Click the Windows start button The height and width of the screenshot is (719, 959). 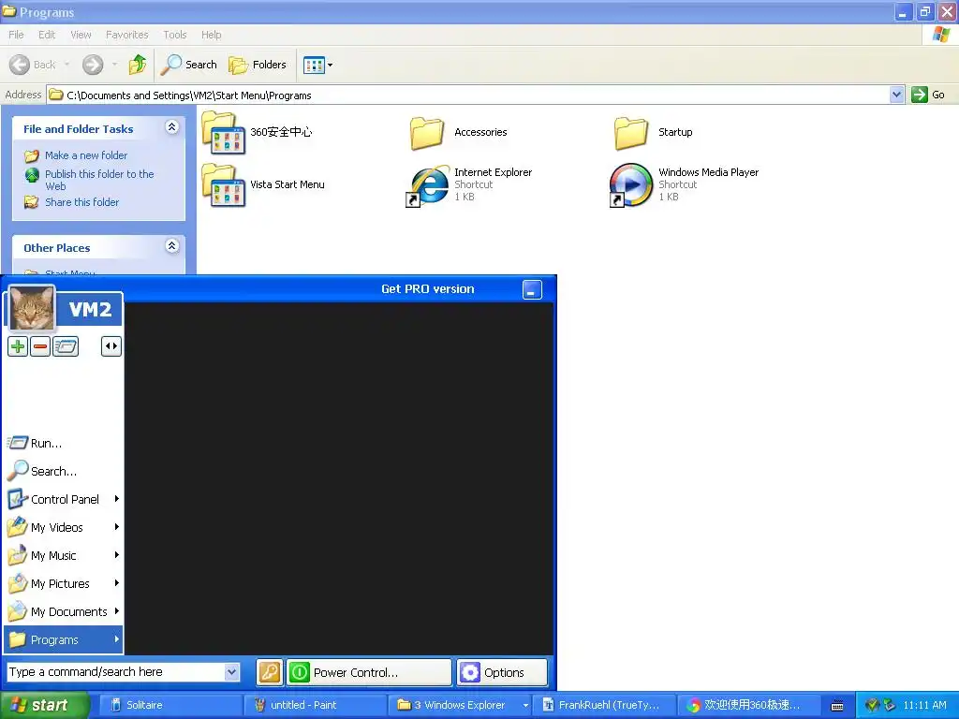[x=44, y=706]
